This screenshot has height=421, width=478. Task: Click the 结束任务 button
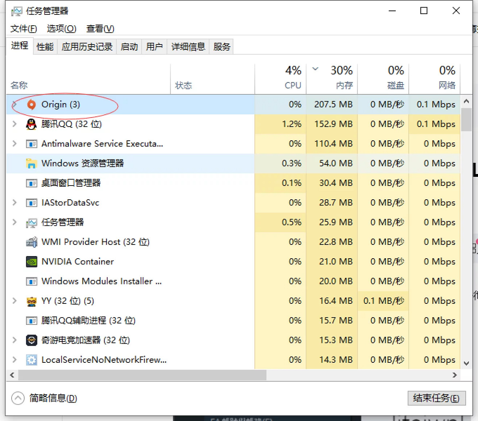436,398
